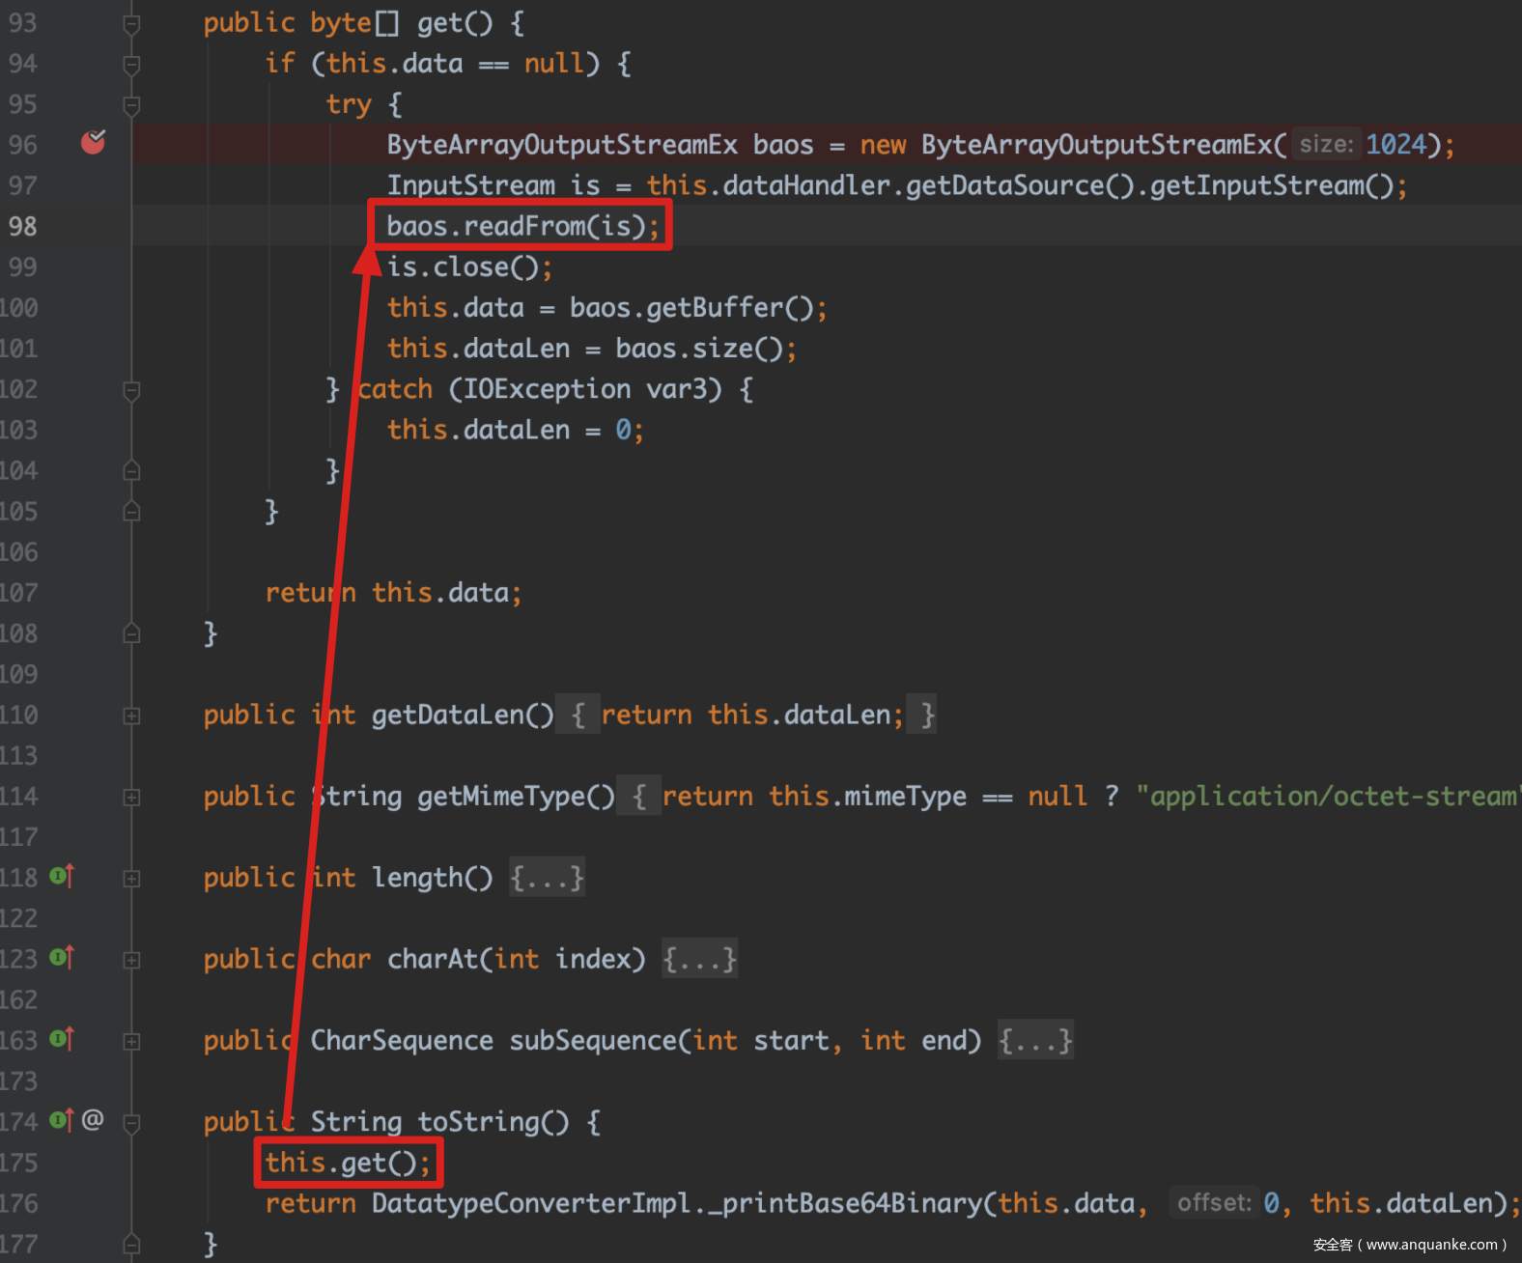The width and height of the screenshot is (1522, 1263).
Task: Click override gutter icon beside subSequence
Action: (x=61, y=1039)
